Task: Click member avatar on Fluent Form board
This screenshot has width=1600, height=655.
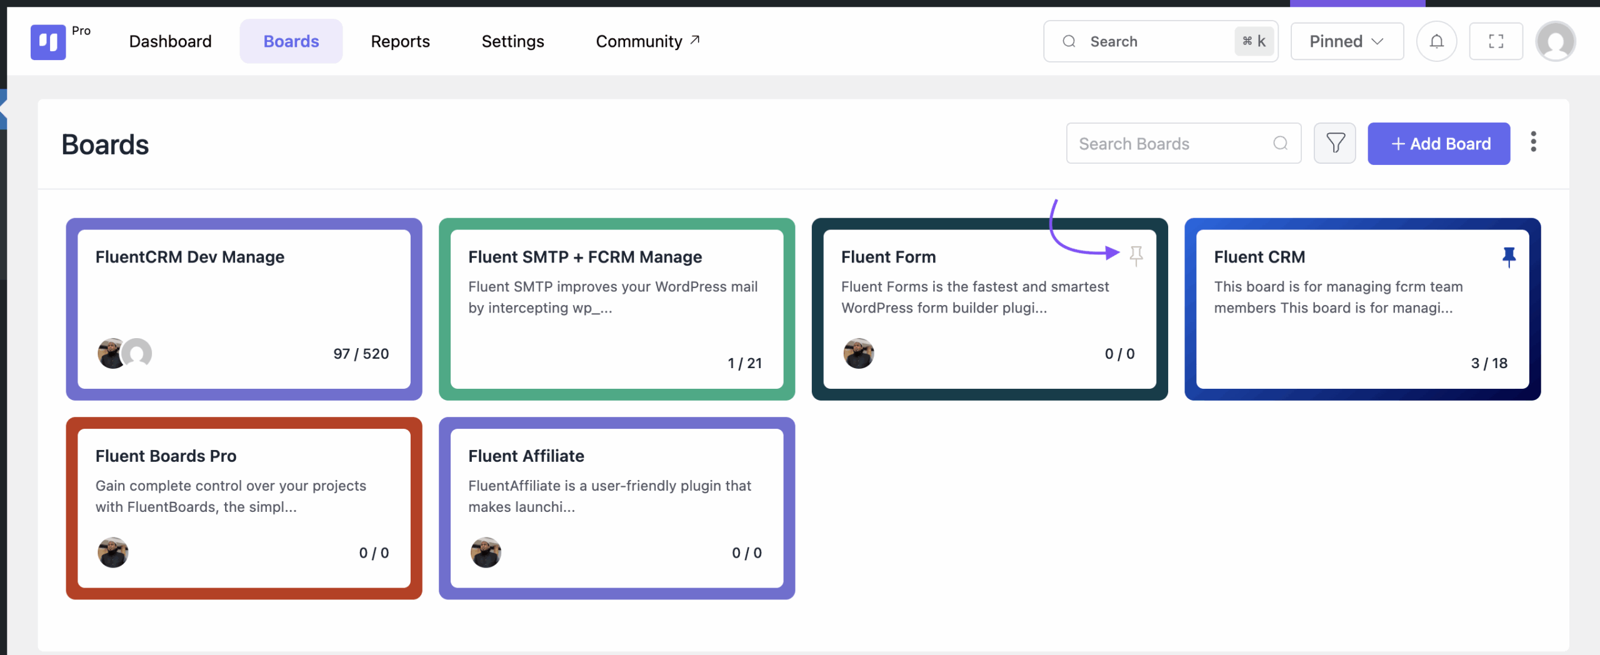Action: click(x=859, y=354)
